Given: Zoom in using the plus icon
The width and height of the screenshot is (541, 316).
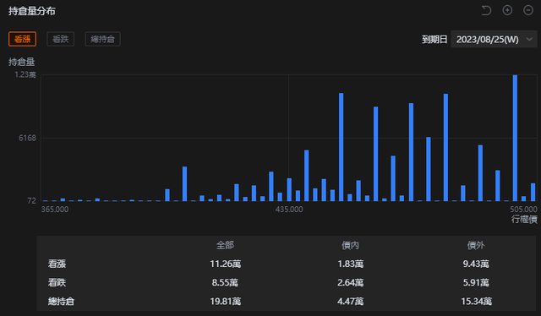Looking at the screenshot, I should (507, 10).
